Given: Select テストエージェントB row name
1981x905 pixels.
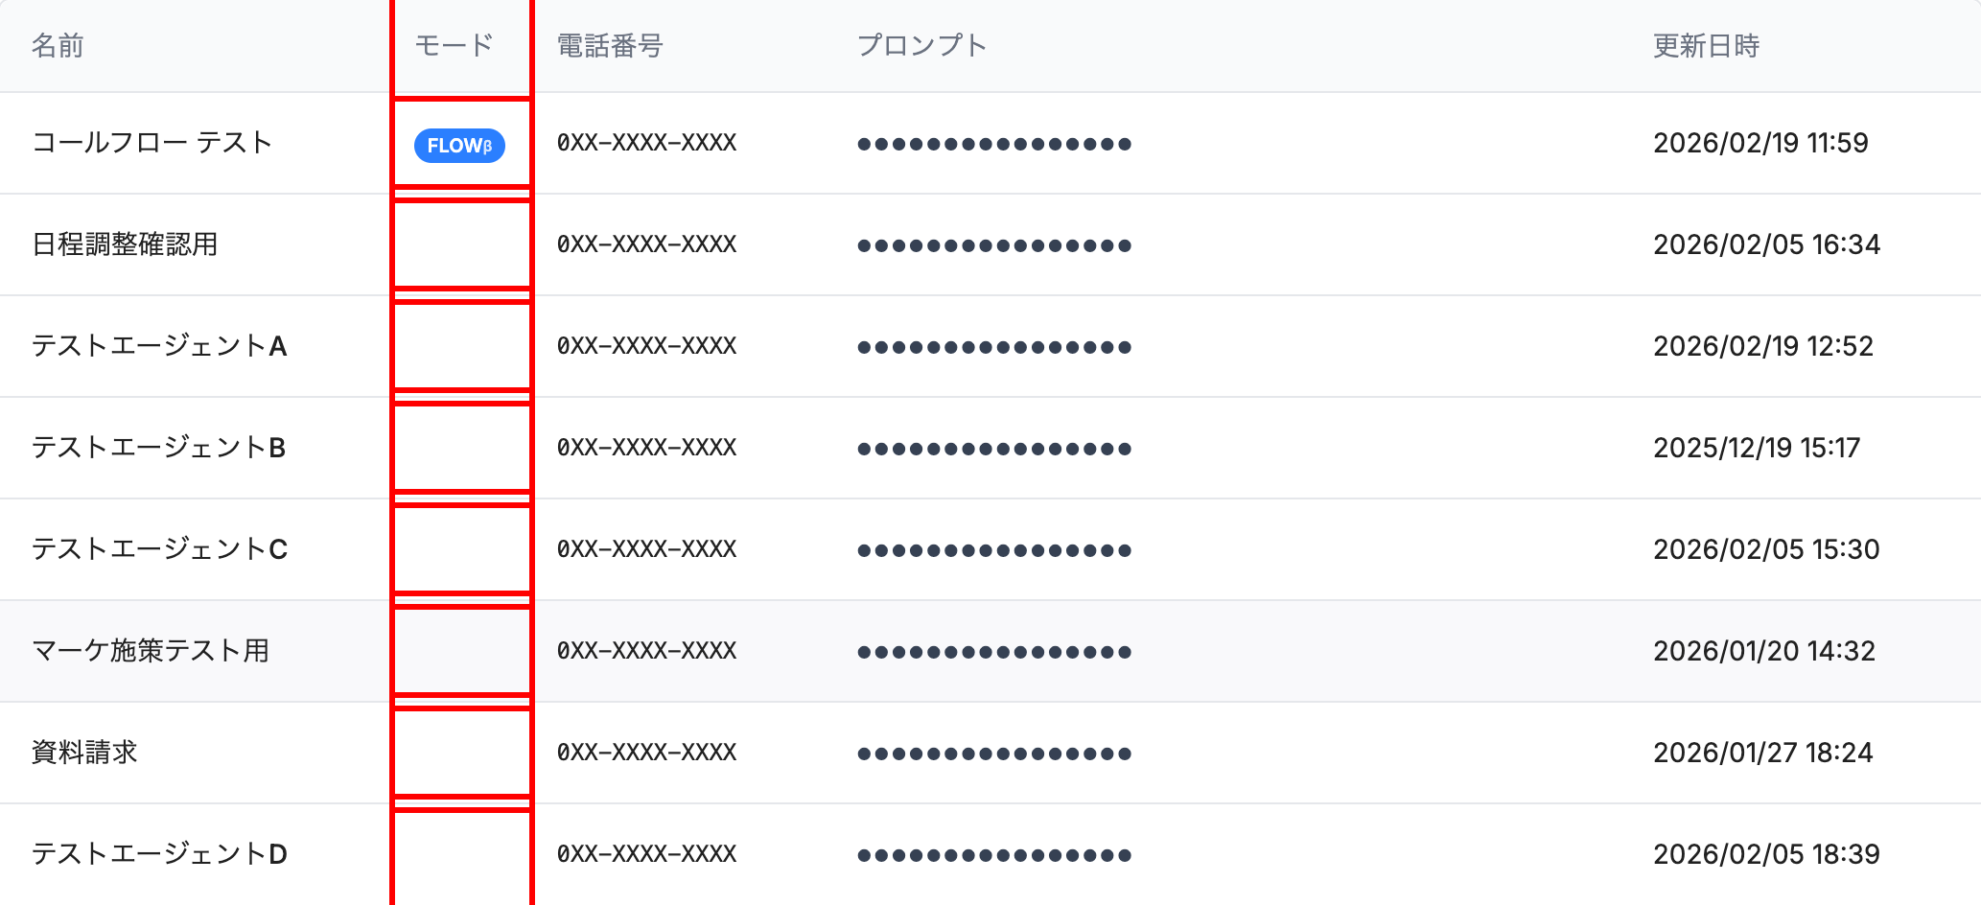Looking at the screenshot, I should click(159, 448).
